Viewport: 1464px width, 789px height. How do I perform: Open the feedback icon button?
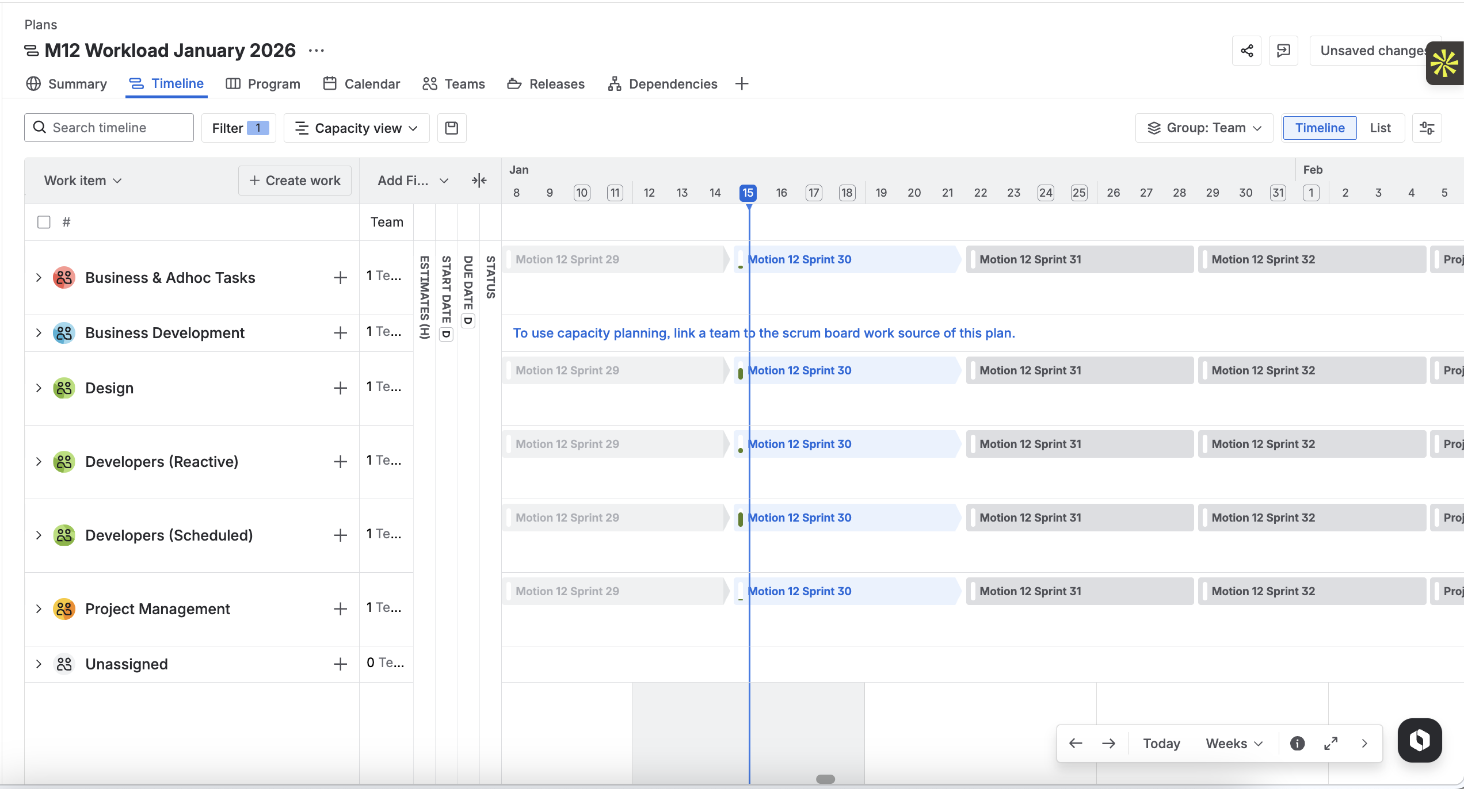click(1283, 51)
